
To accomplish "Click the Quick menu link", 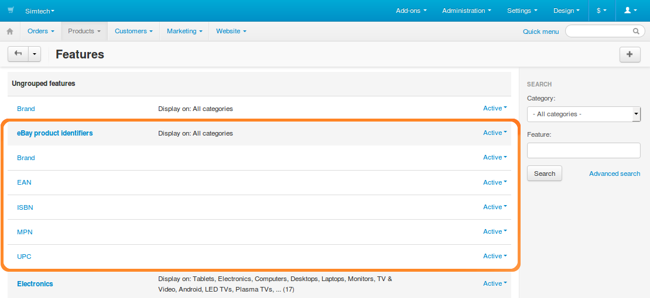I will click(540, 32).
